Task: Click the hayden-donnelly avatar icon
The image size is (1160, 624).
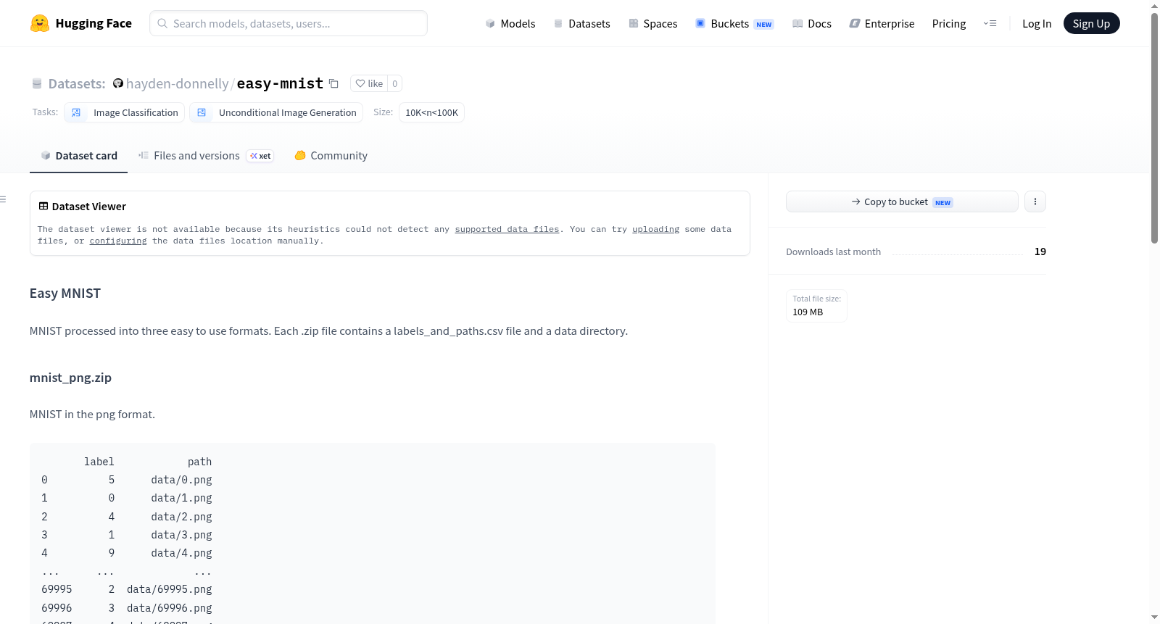Action: tap(118, 83)
